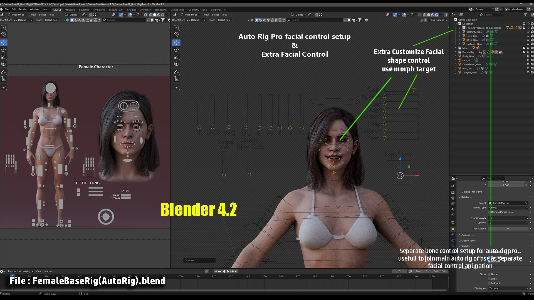Switch to the UV Editing workspace tab
This screenshot has height=300, width=534.
coord(99,10)
